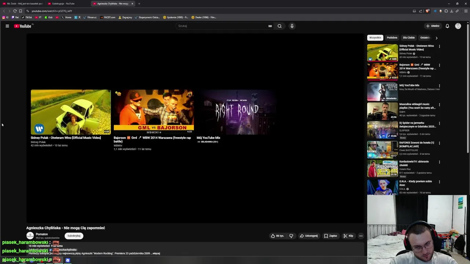Select the Ostatnio filter chip
The image size is (470, 264).
click(x=425, y=38)
